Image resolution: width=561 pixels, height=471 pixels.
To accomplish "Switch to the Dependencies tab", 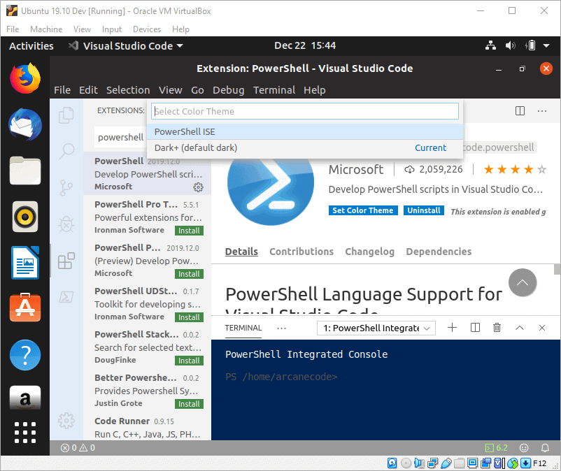I will click(439, 252).
